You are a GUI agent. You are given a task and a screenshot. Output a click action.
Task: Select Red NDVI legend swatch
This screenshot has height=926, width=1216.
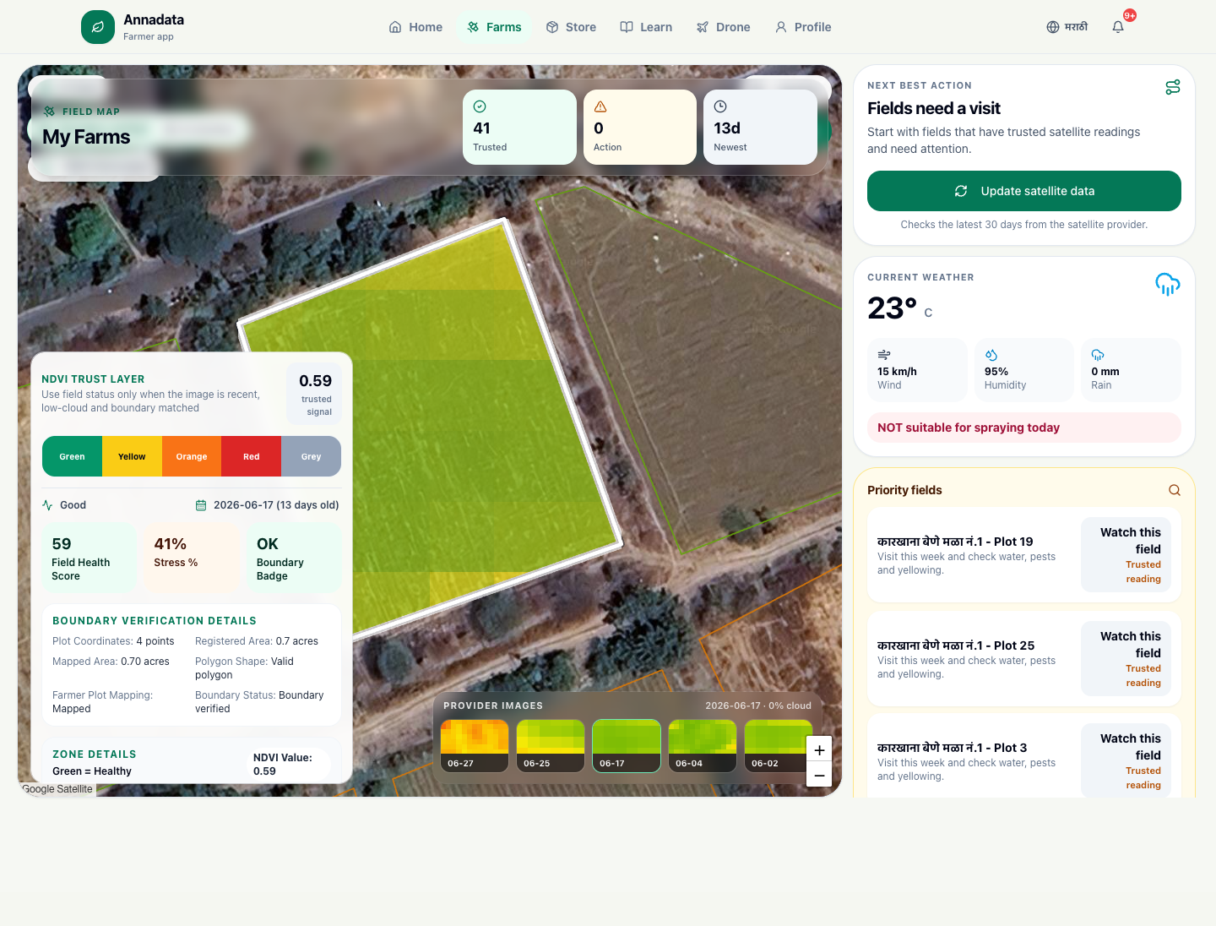click(252, 456)
